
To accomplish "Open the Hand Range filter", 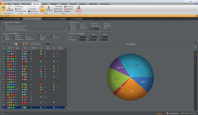I will (69, 6).
